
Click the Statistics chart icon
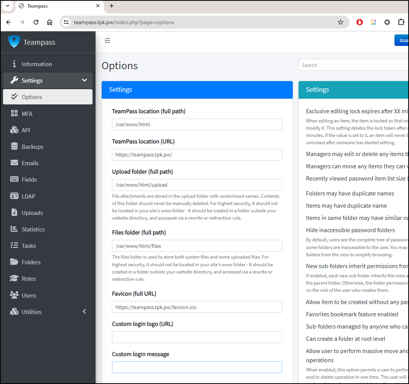(x=14, y=229)
